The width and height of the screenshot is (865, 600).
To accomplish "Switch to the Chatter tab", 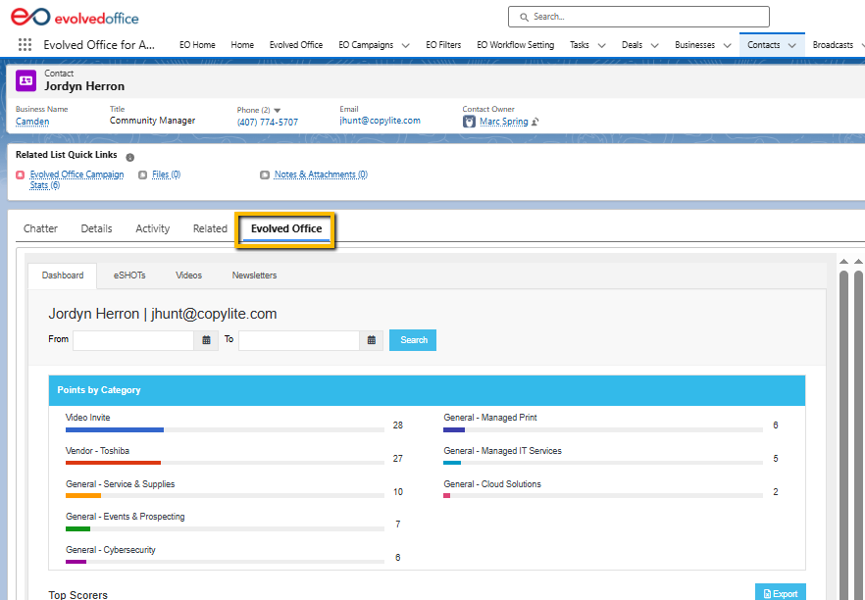I will [x=40, y=228].
